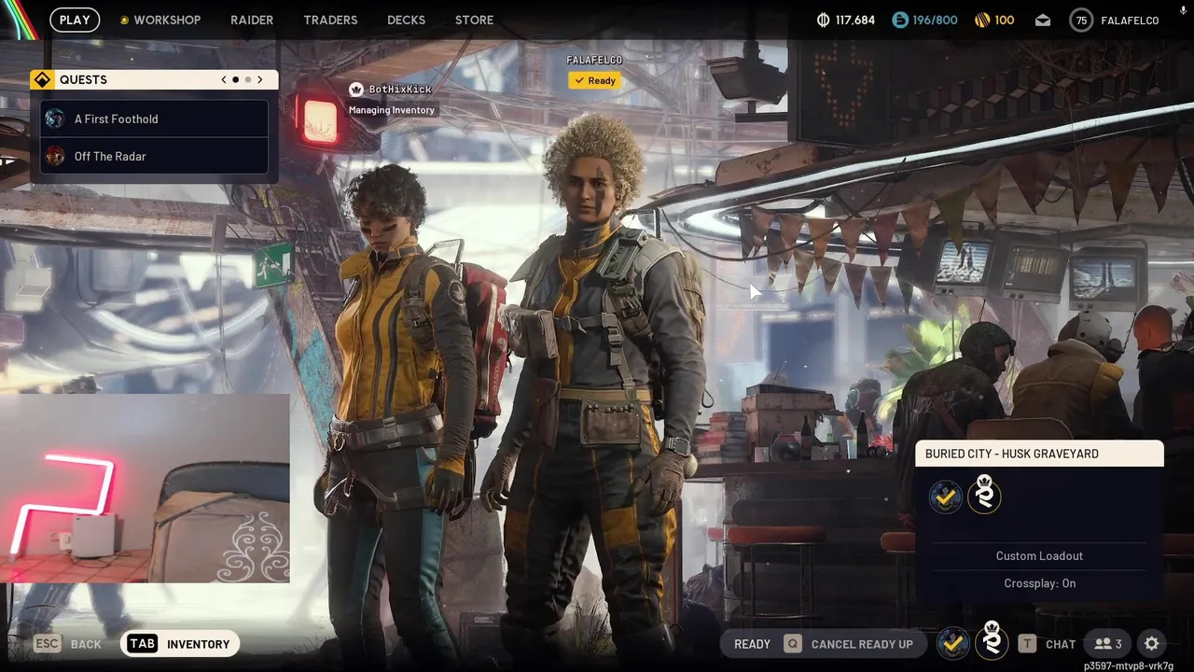The image size is (1194, 672).
Task: Go to the next quests page arrow
Action: coord(260,79)
